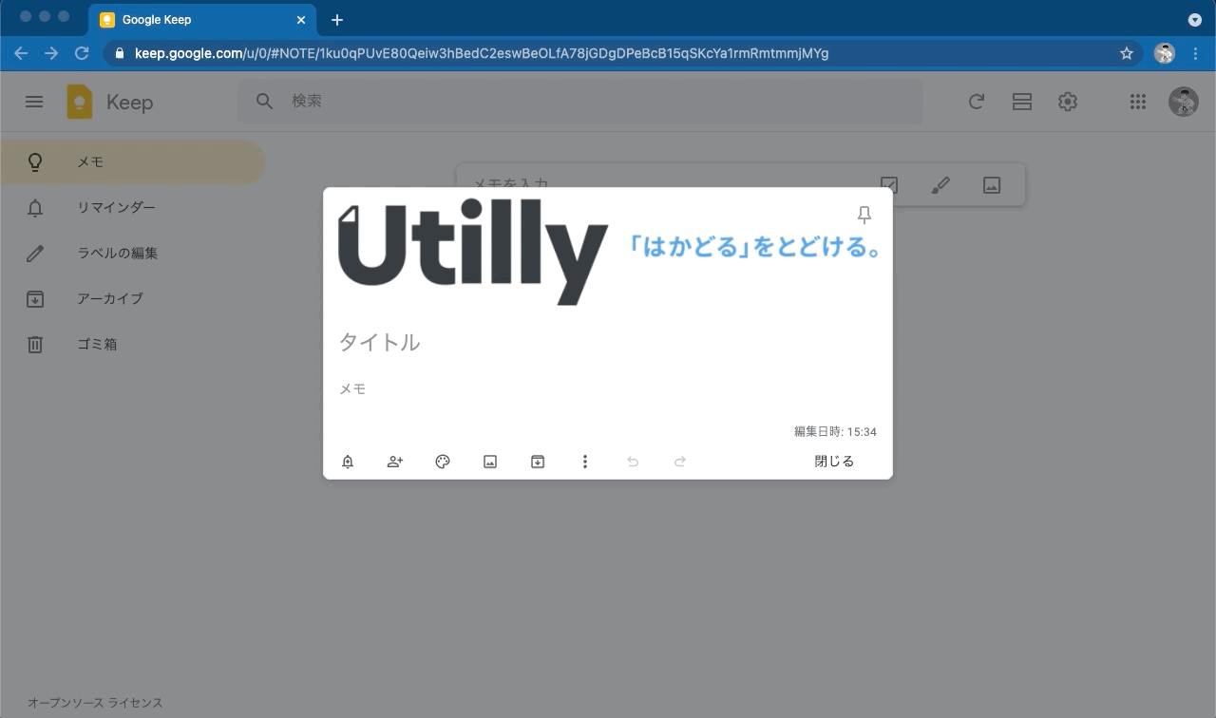Create a new drawing note brush icon
1216x718 pixels.
pyautogui.click(x=940, y=185)
